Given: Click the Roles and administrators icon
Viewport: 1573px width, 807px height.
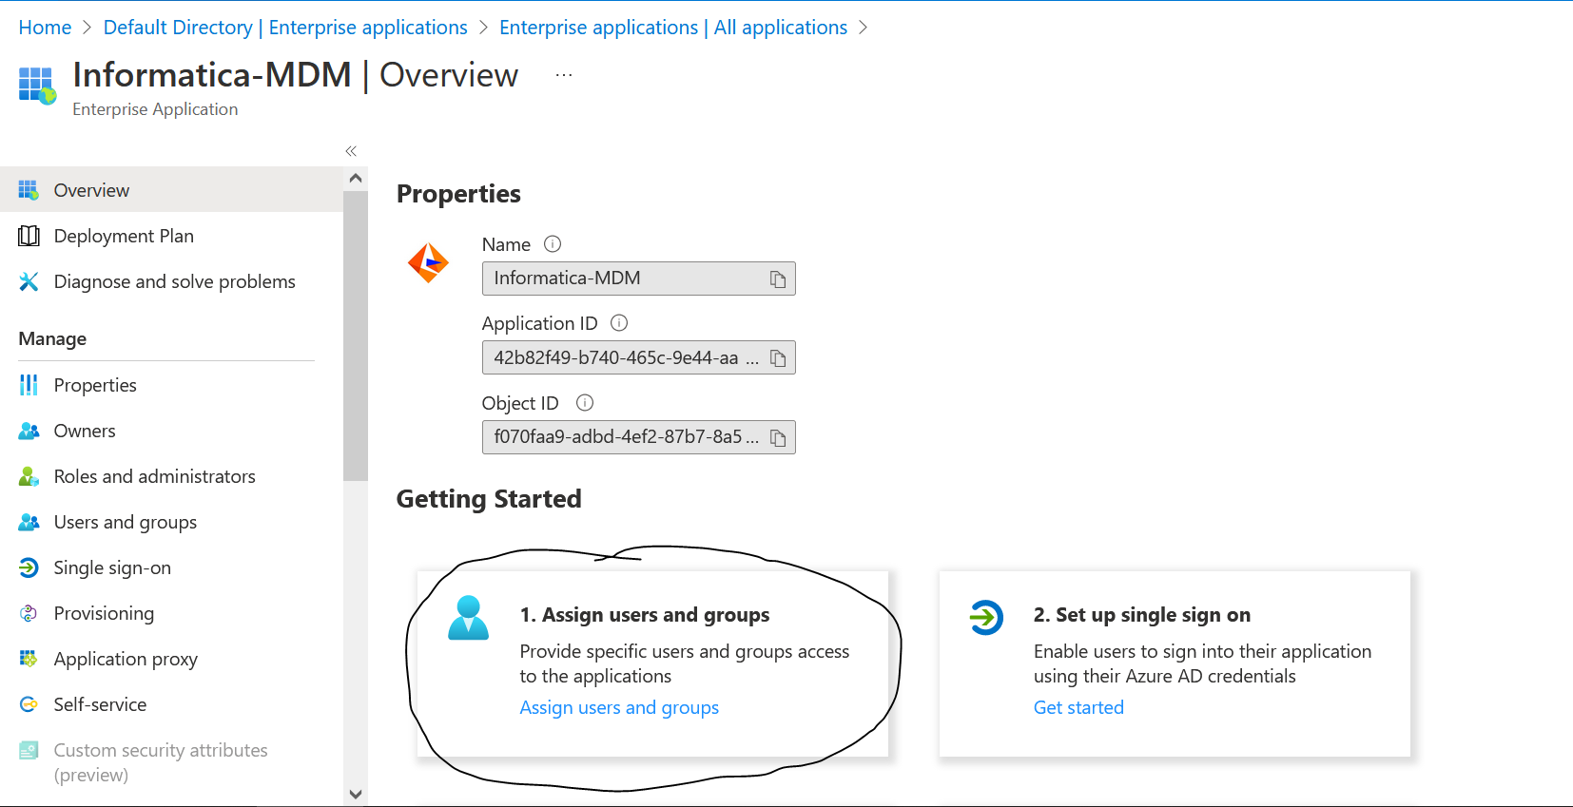Looking at the screenshot, I should pos(29,476).
